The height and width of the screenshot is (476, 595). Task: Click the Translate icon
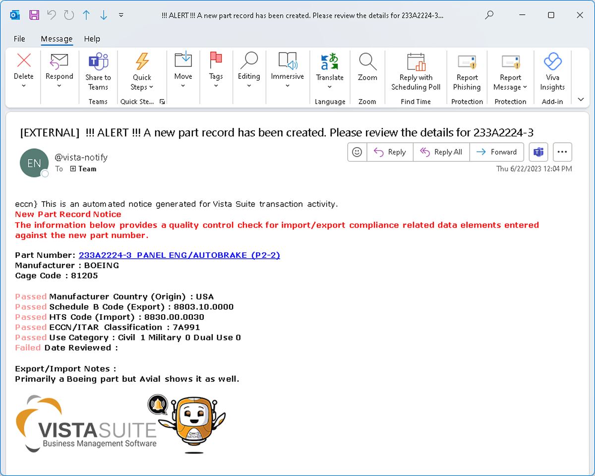click(330, 61)
